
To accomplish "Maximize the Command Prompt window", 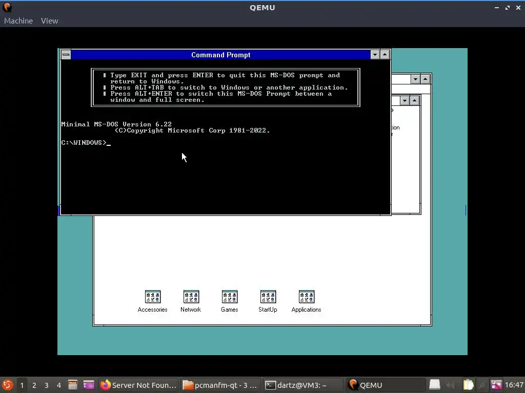I will [x=385, y=54].
